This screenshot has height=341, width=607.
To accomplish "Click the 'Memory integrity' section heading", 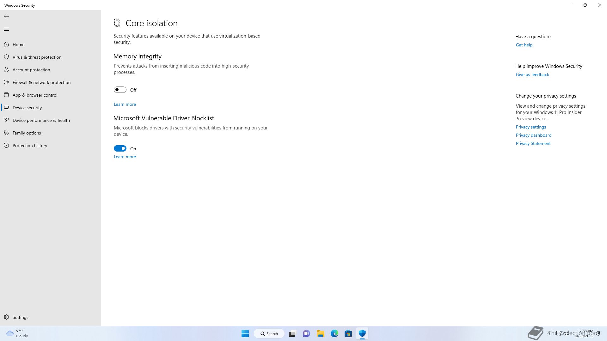I will click(137, 56).
